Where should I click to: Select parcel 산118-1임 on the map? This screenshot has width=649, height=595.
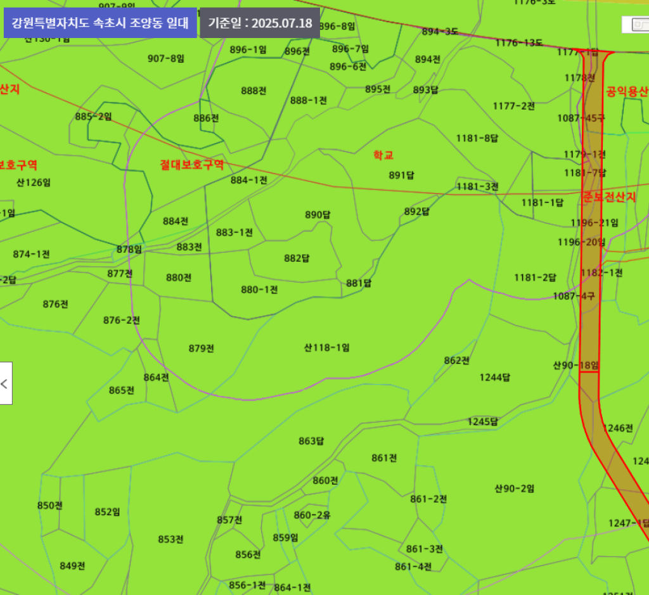326,347
